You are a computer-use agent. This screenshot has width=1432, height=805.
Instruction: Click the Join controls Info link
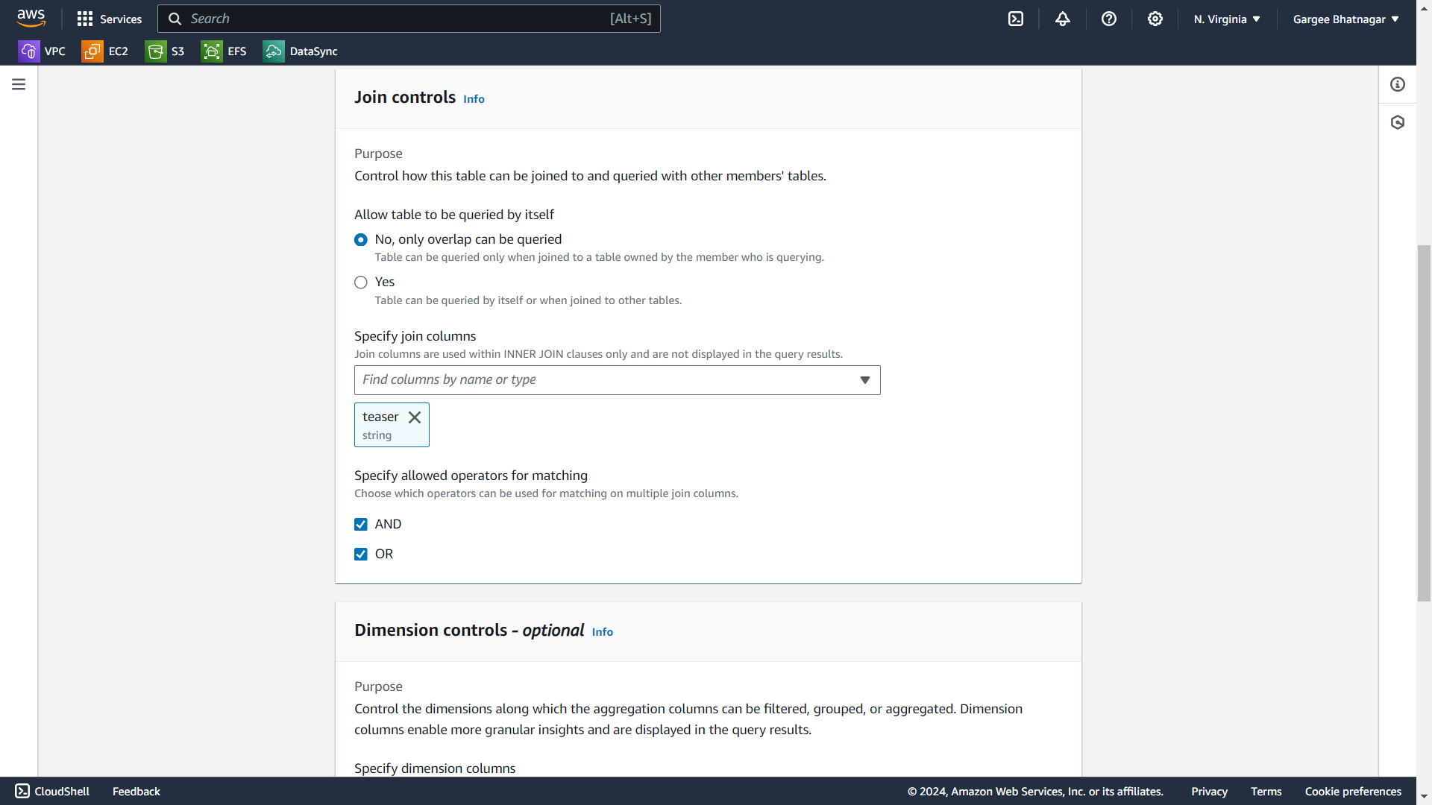[474, 99]
